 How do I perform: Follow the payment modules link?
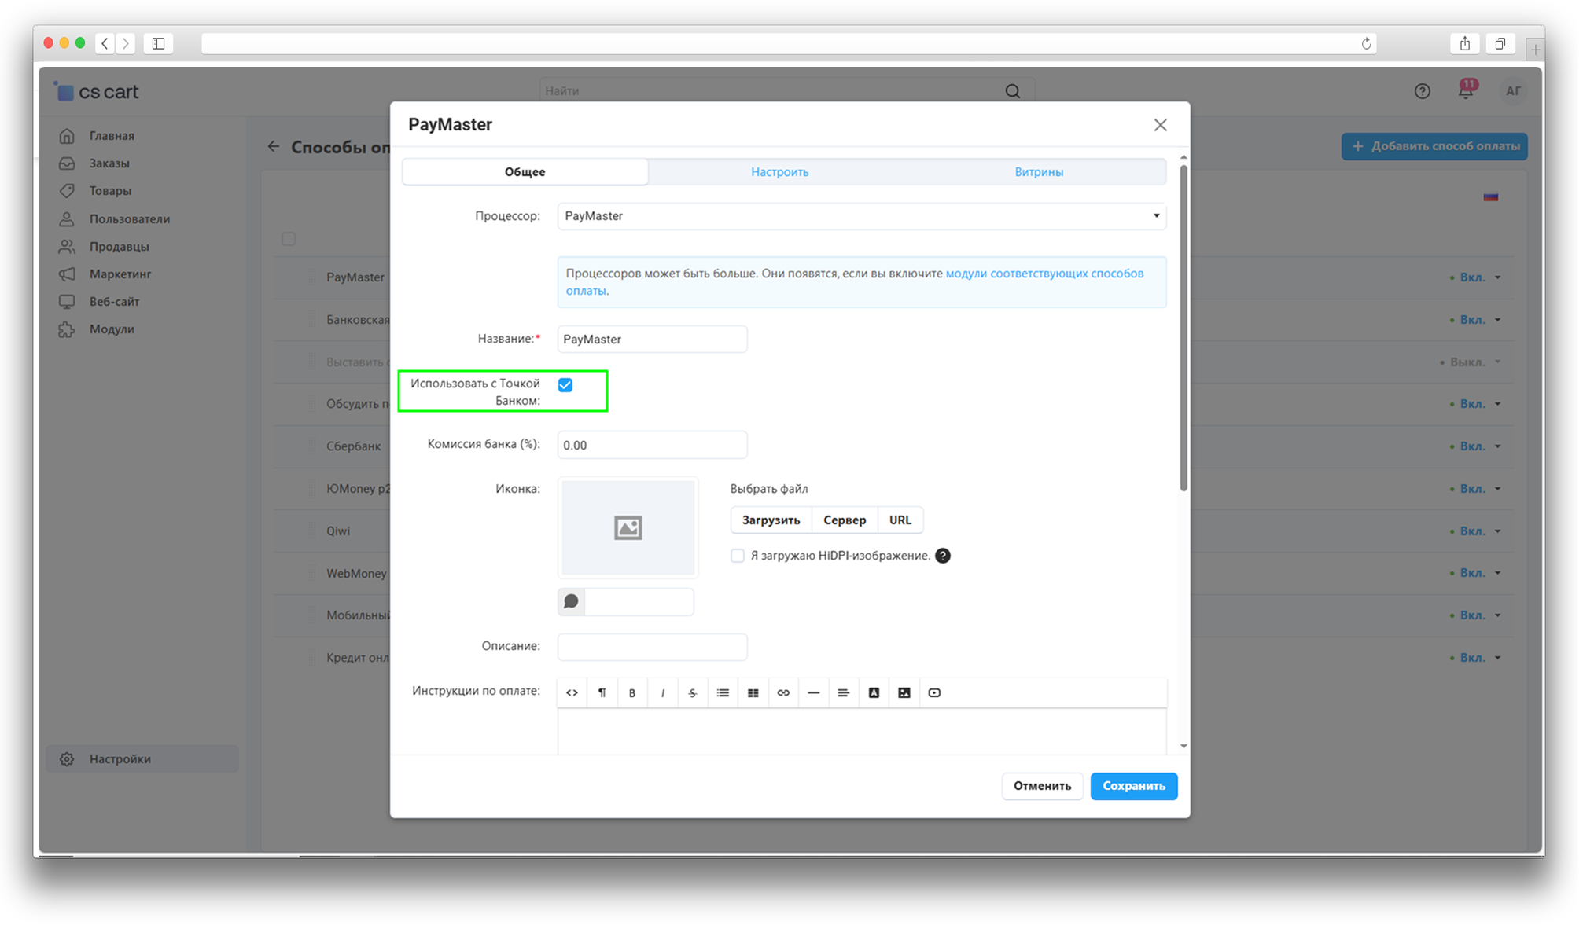click(1044, 274)
